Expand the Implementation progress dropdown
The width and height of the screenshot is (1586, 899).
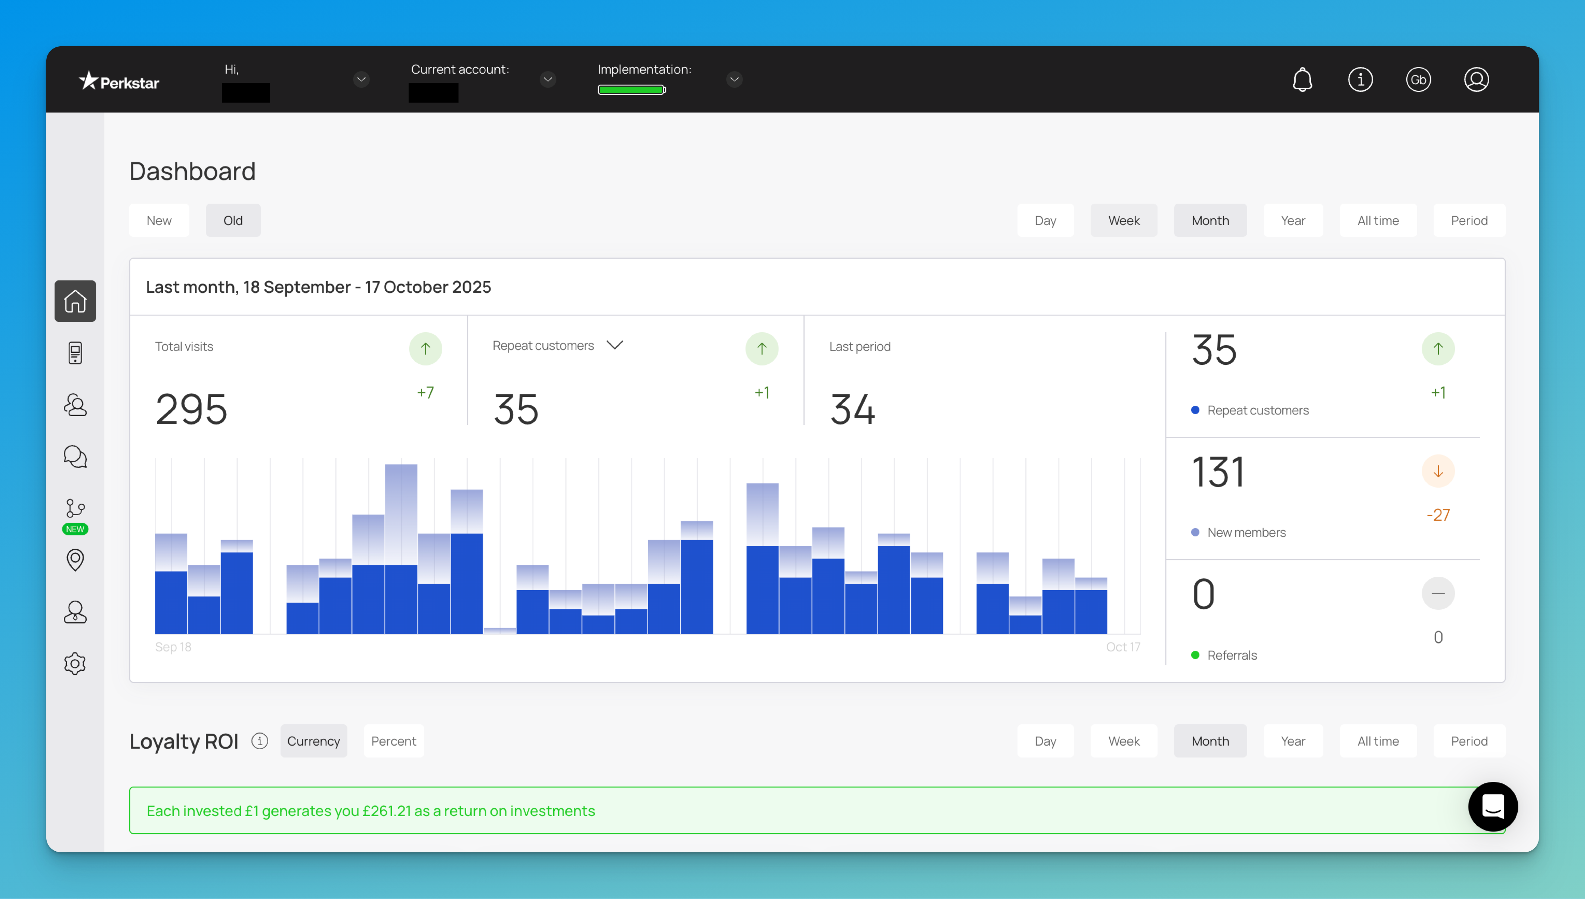click(x=734, y=79)
